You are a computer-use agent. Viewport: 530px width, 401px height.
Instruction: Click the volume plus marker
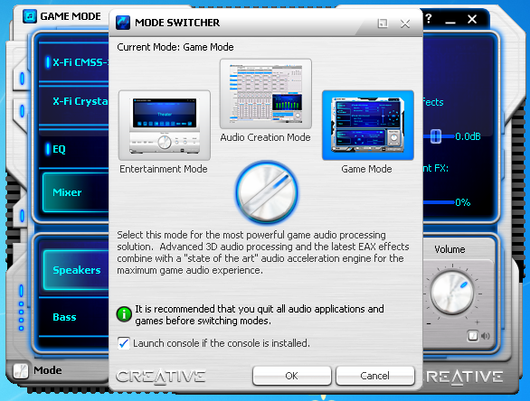pos(477,322)
